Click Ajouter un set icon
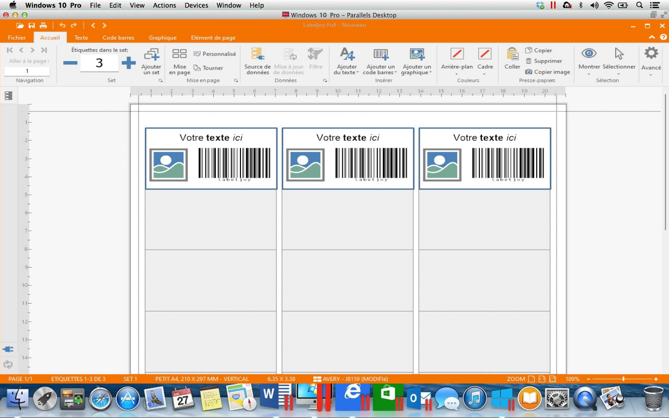Image resolution: width=669 pixels, height=418 pixels. [152, 62]
